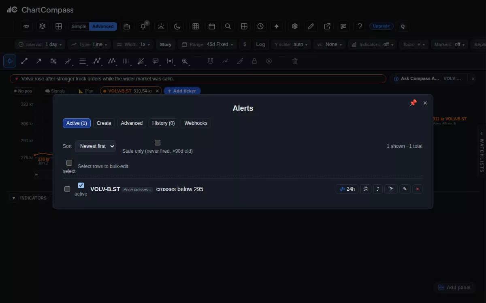This screenshot has width=486, height=303.
Task: Toggle the active checkbox for VOLV-B.ST alert
Action: point(81,185)
